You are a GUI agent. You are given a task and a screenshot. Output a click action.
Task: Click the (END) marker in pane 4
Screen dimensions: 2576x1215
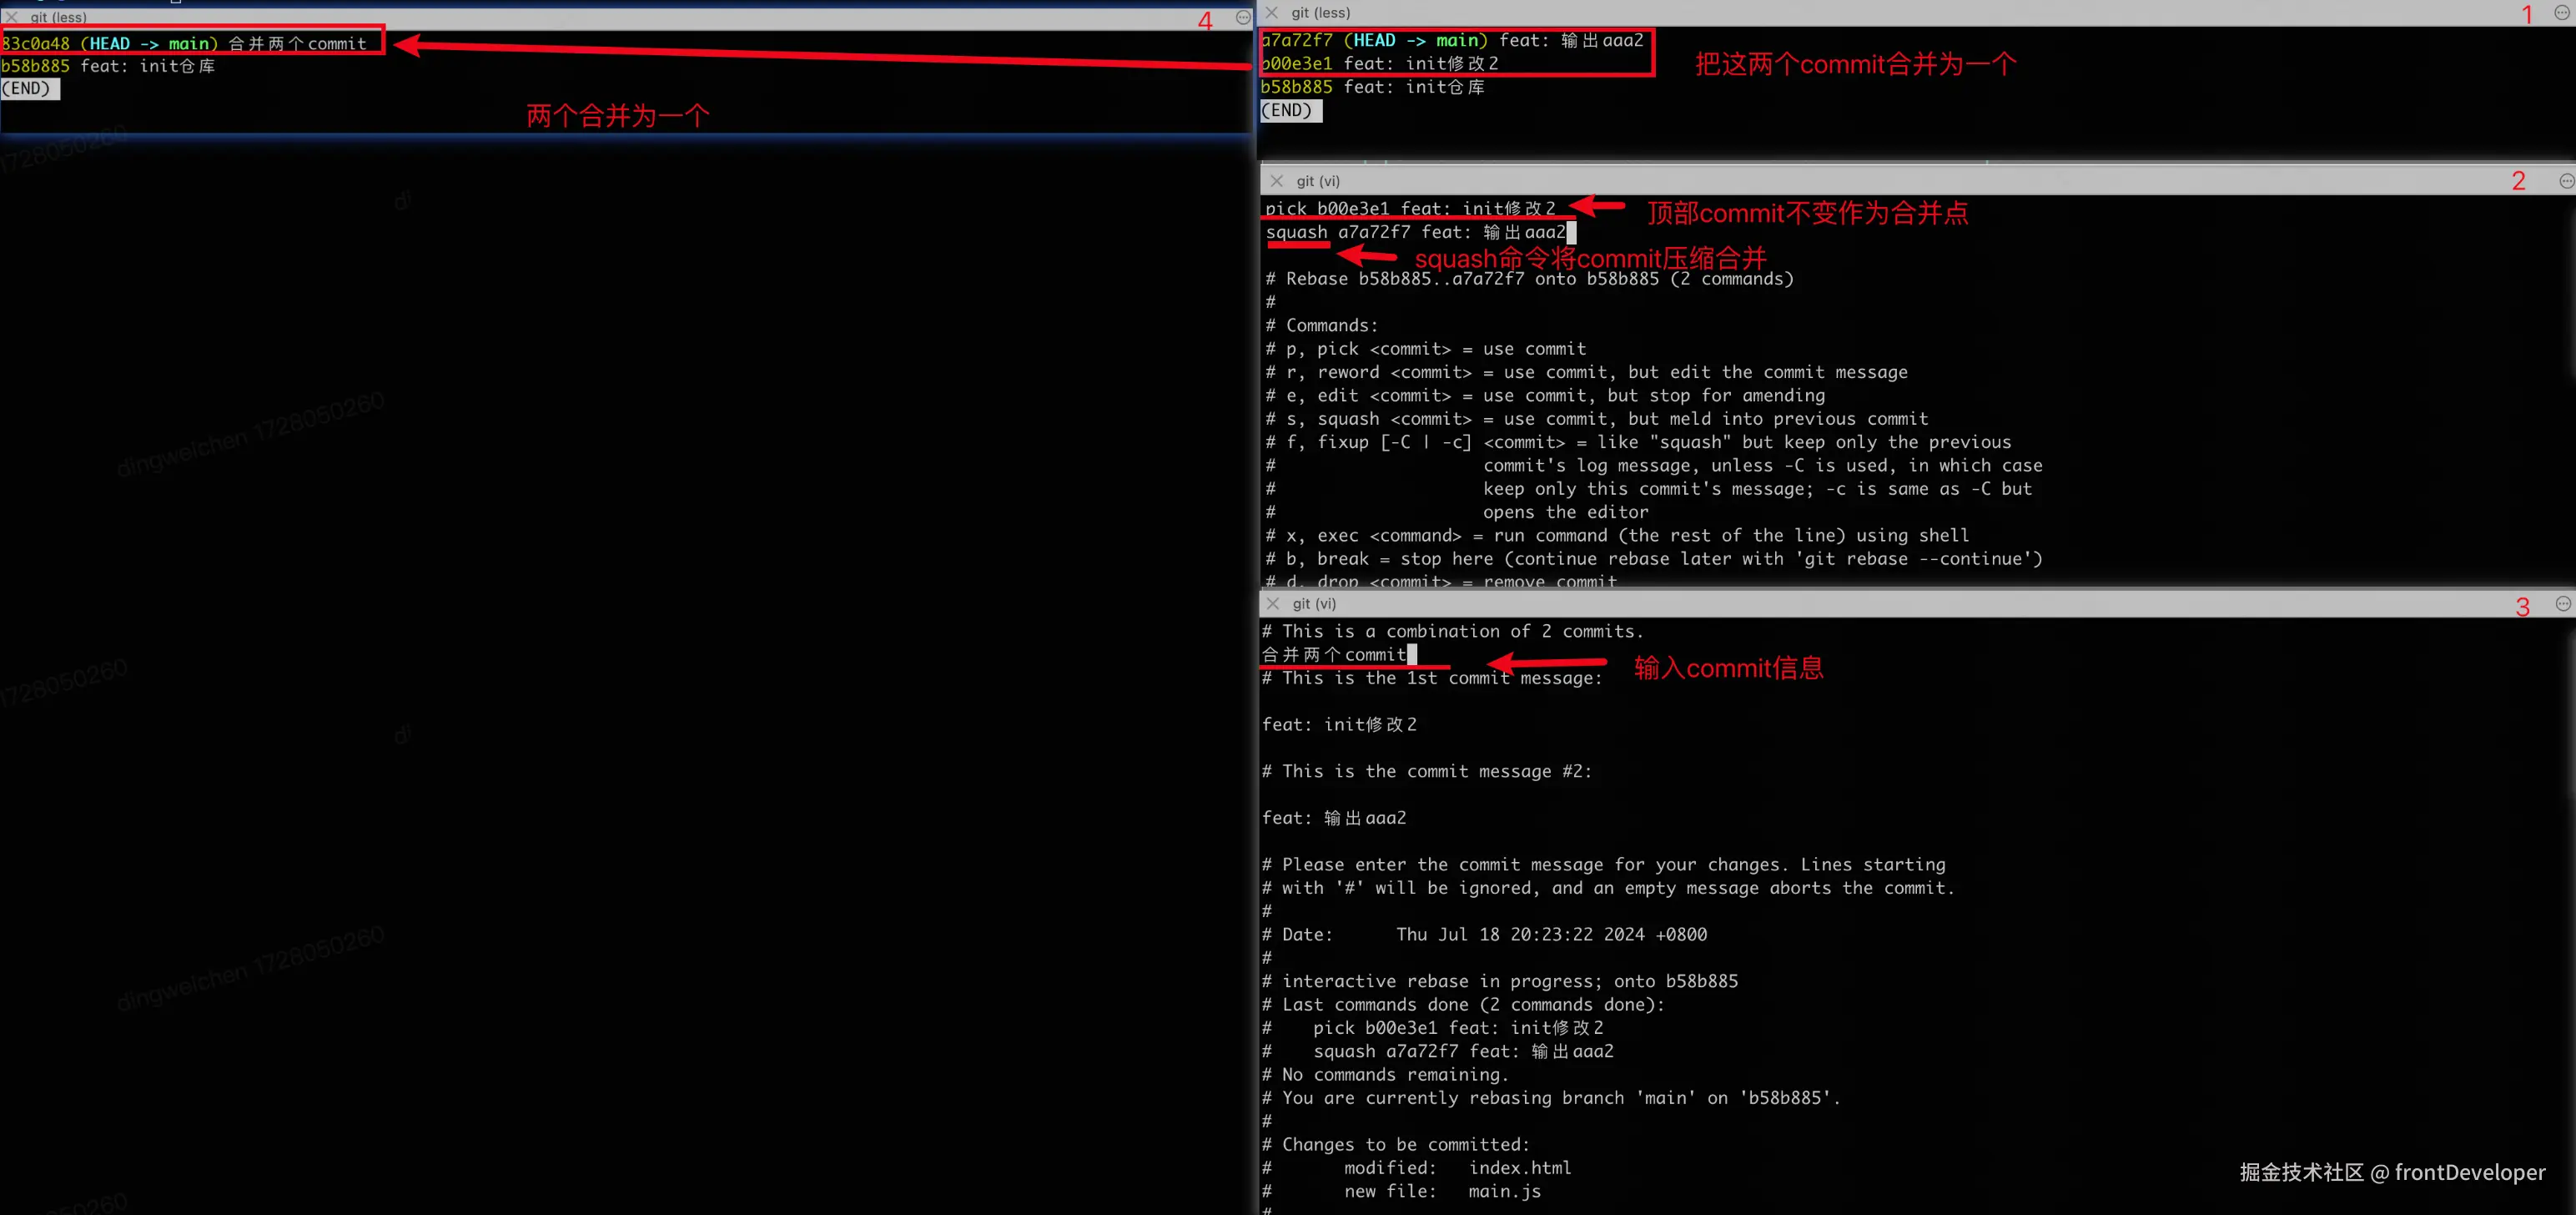(28, 89)
